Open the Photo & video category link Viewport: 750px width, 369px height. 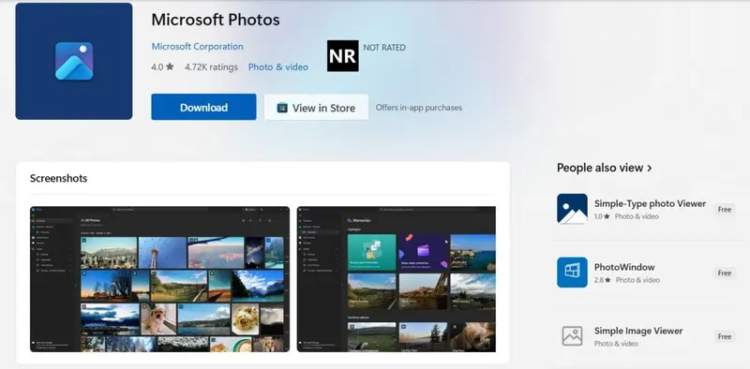277,66
